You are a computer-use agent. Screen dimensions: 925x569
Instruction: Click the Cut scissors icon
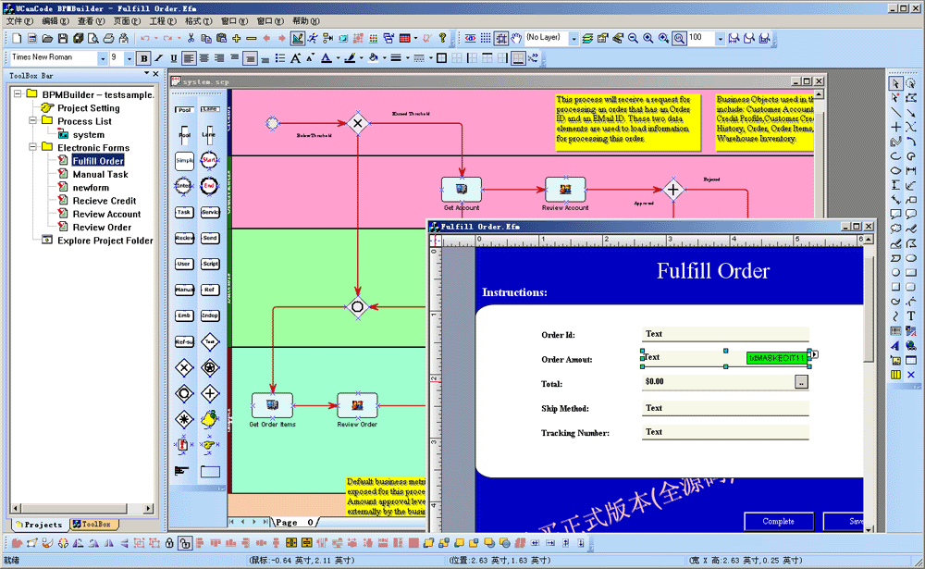point(191,39)
